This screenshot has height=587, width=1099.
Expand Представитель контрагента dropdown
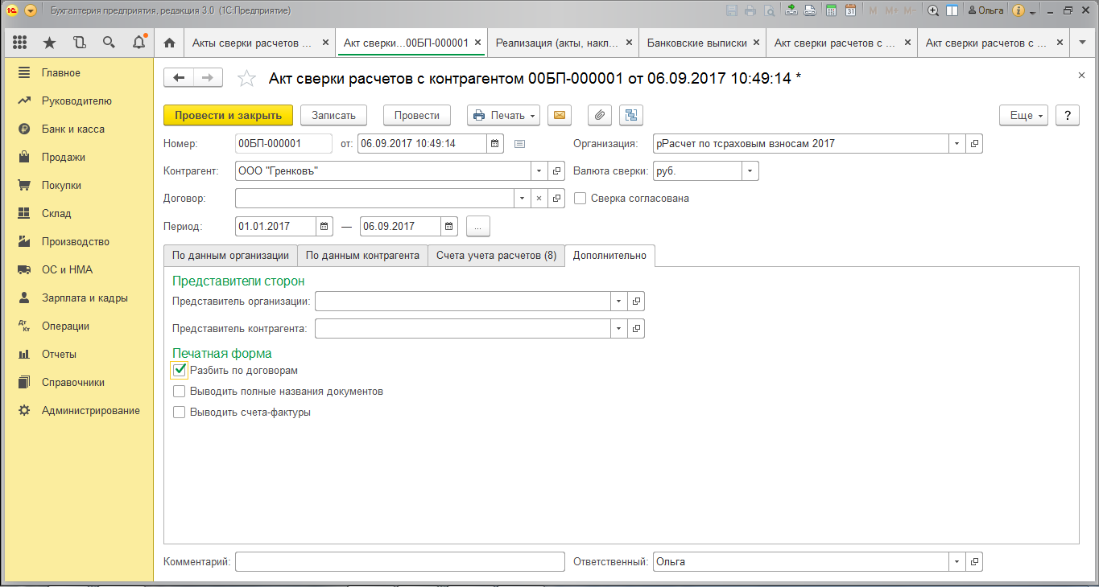[619, 329]
